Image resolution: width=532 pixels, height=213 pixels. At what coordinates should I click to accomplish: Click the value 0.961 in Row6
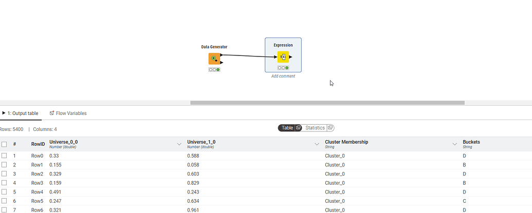click(x=193, y=210)
